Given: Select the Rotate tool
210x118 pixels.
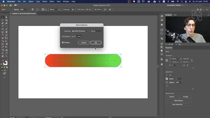Looking at the screenshot, I should pyautogui.click(x=3, y=35).
